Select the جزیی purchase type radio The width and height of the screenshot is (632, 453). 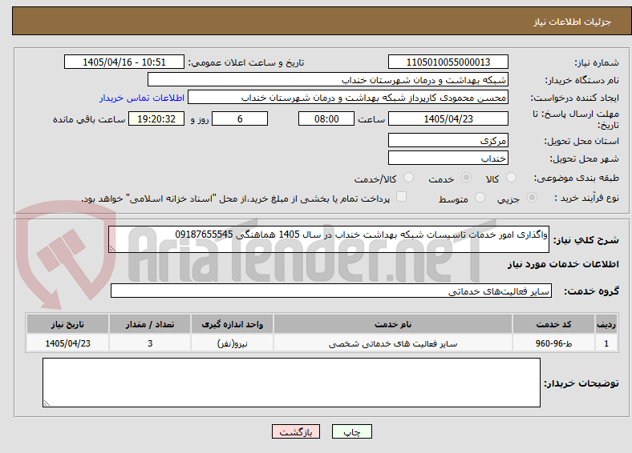click(x=532, y=198)
